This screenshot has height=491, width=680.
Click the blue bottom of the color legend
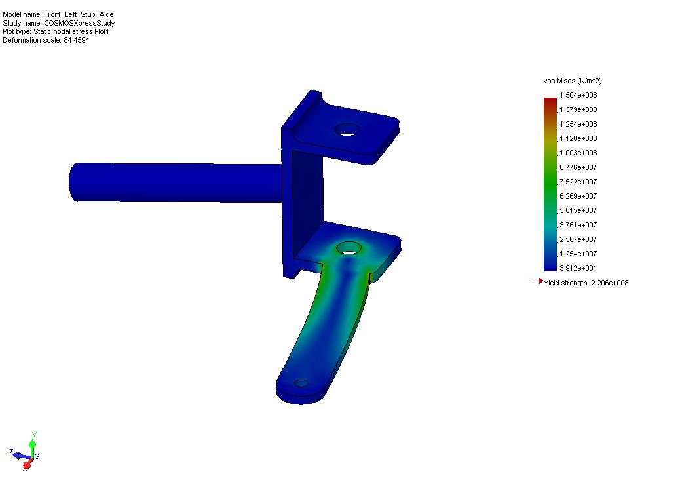550,262
